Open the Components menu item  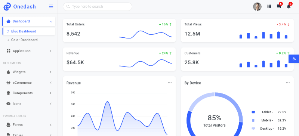click(x=29, y=93)
